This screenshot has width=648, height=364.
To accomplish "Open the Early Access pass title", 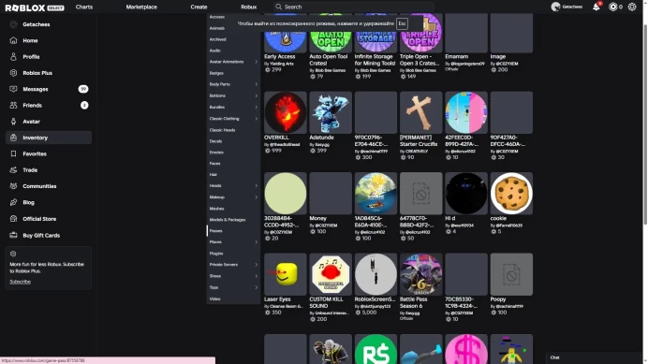I will pyautogui.click(x=280, y=56).
